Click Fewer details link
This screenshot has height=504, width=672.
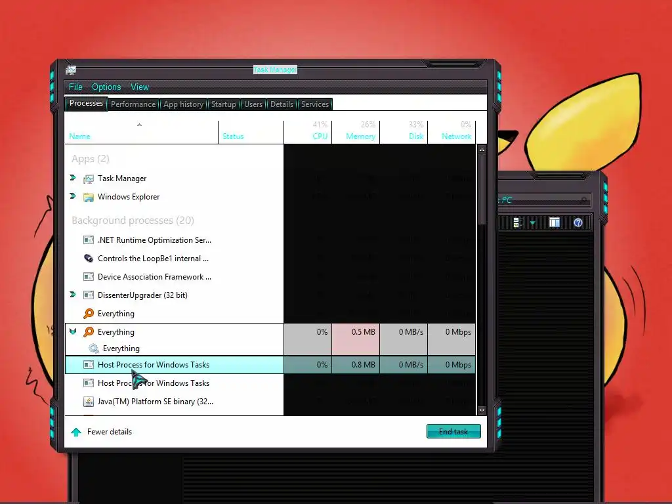(x=110, y=432)
